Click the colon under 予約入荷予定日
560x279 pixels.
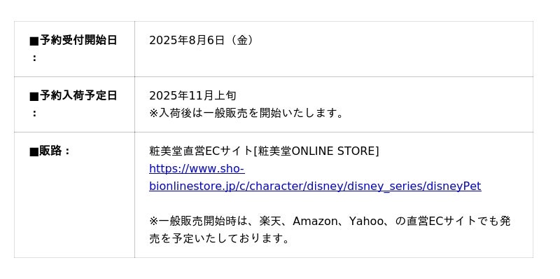point(34,113)
